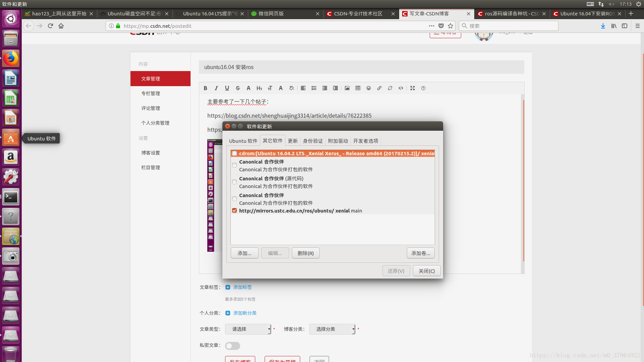Open 个人分类管理 in the sidebar
Viewport: 644px width, 362px height.
(x=155, y=123)
